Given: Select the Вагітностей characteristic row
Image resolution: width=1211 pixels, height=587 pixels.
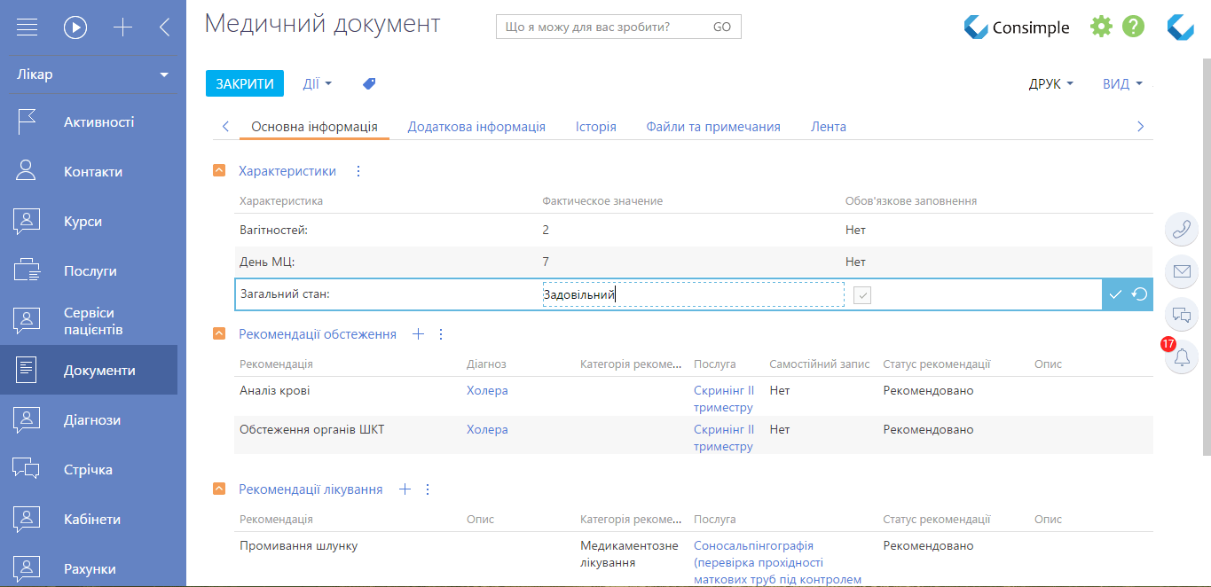Looking at the screenshot, I should (694, 230).
